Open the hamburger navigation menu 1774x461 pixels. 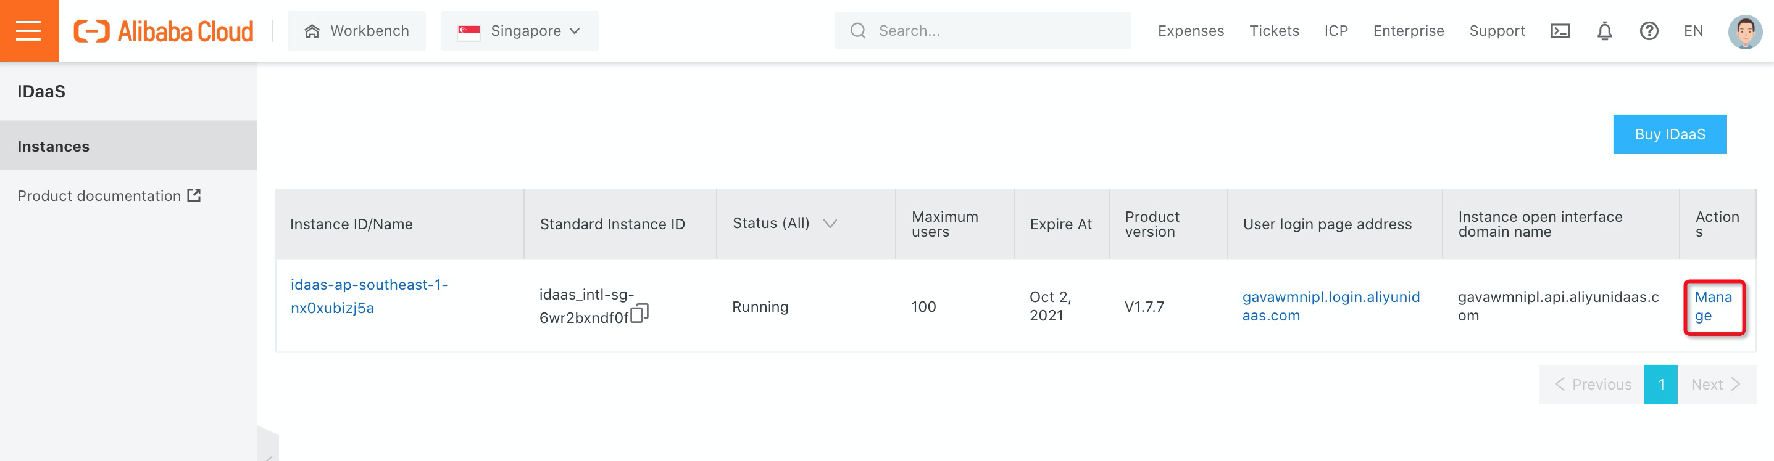tap(29, 30)
